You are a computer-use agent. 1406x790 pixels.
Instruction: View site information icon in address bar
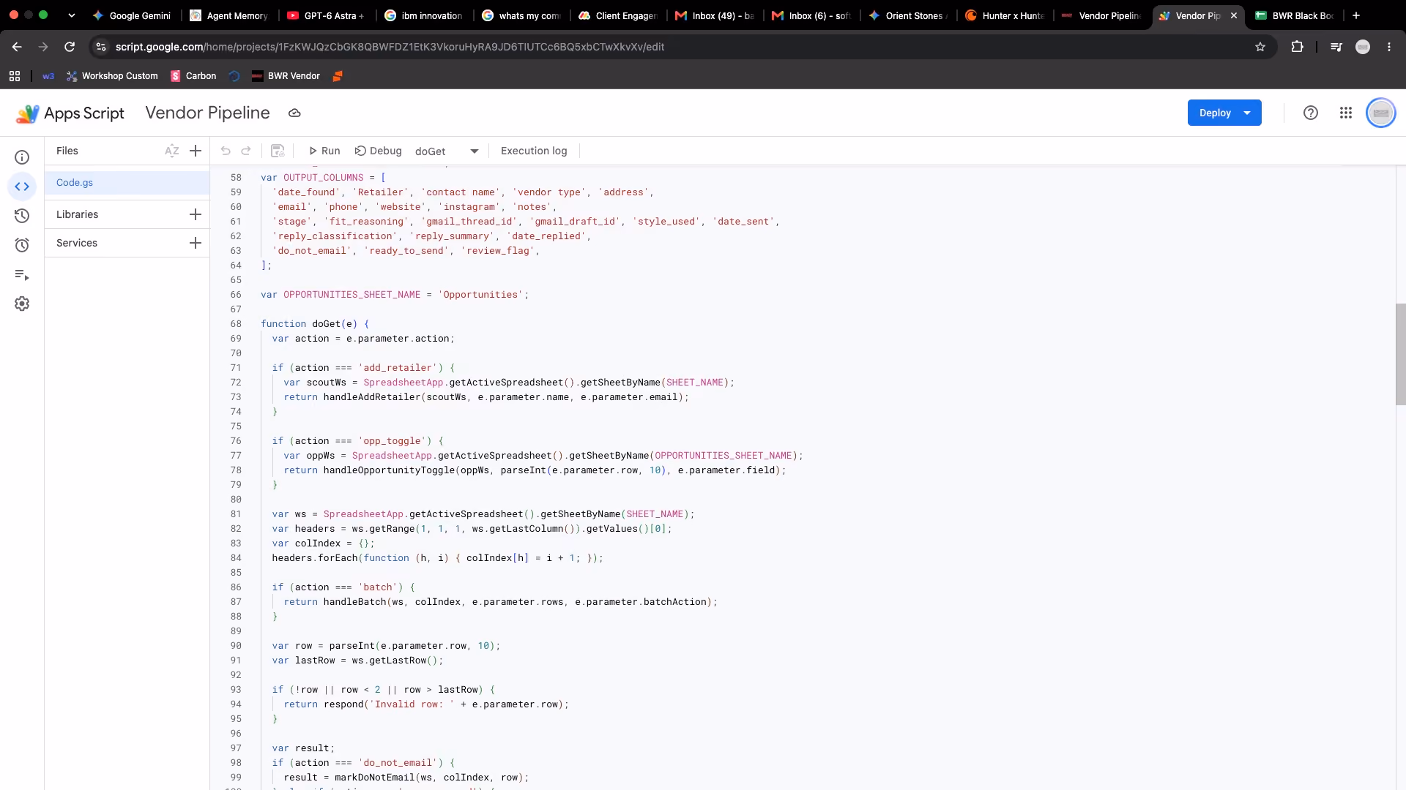pyautogui.click(x=101, y=47)
